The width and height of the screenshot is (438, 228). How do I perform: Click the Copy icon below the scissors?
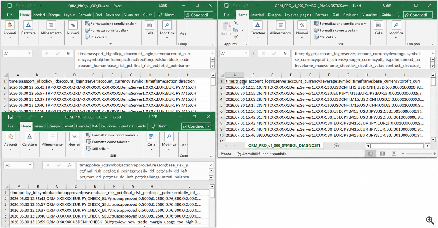[x=236, y=30]
